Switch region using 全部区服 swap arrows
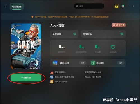Viewport: 140px width, 104px height. pos(75,34)
